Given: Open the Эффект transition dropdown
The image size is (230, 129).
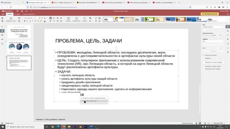Looking at the screenshot, I should [213, 42].
